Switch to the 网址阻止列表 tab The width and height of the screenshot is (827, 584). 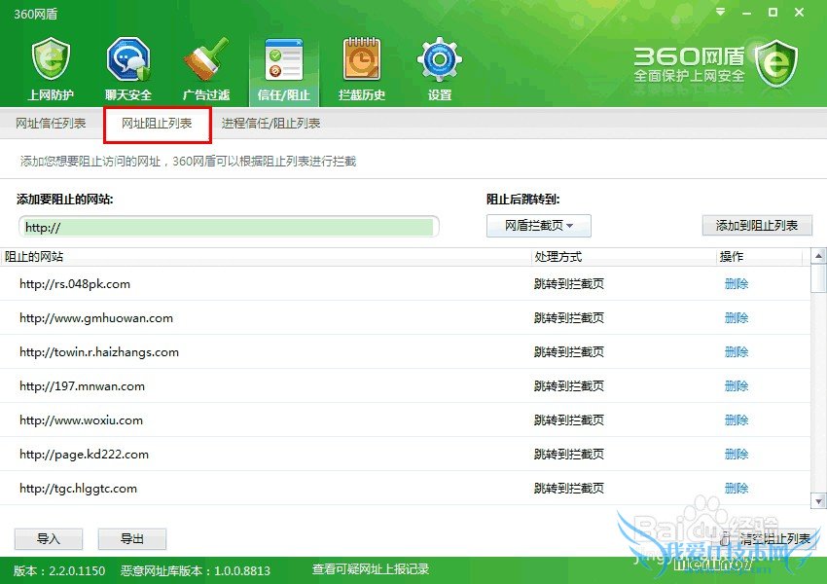click(x=157, y=124)
